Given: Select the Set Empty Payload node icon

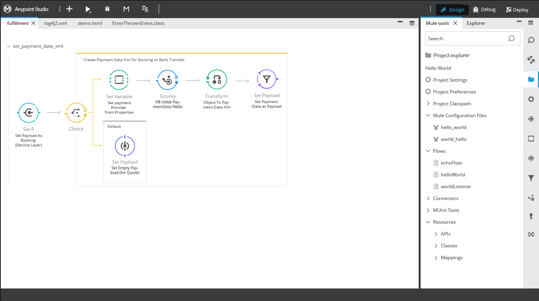Looking at the screenshot, I should pos(125,146).
